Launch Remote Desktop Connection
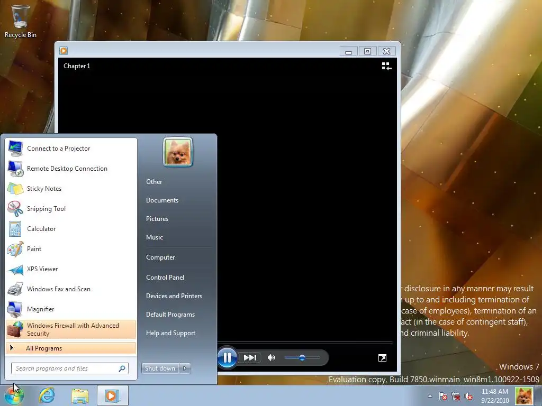The height and width of the screenshot is (406, 542). [71, 169]
